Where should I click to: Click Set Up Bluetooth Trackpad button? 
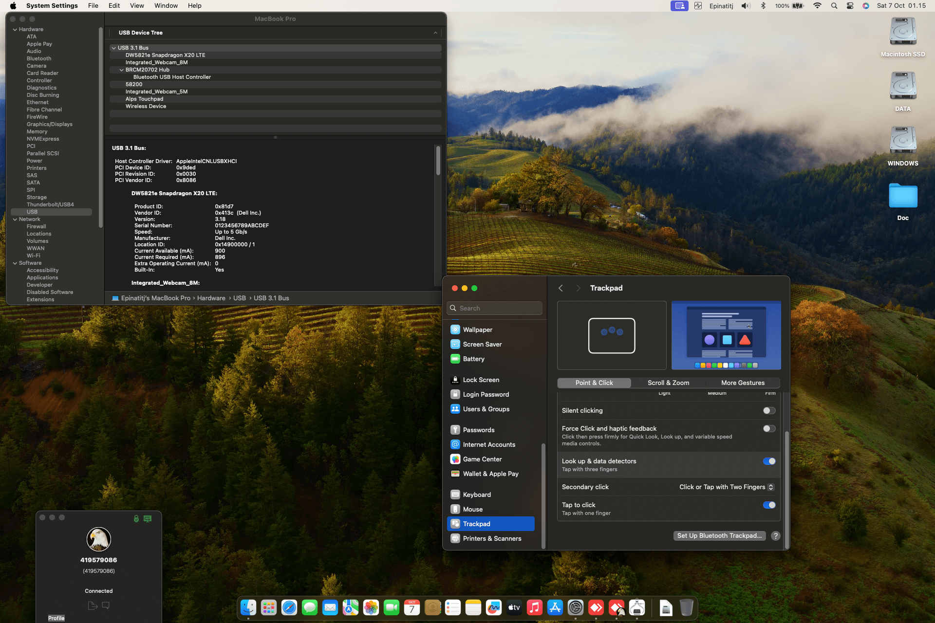[719, 535]
